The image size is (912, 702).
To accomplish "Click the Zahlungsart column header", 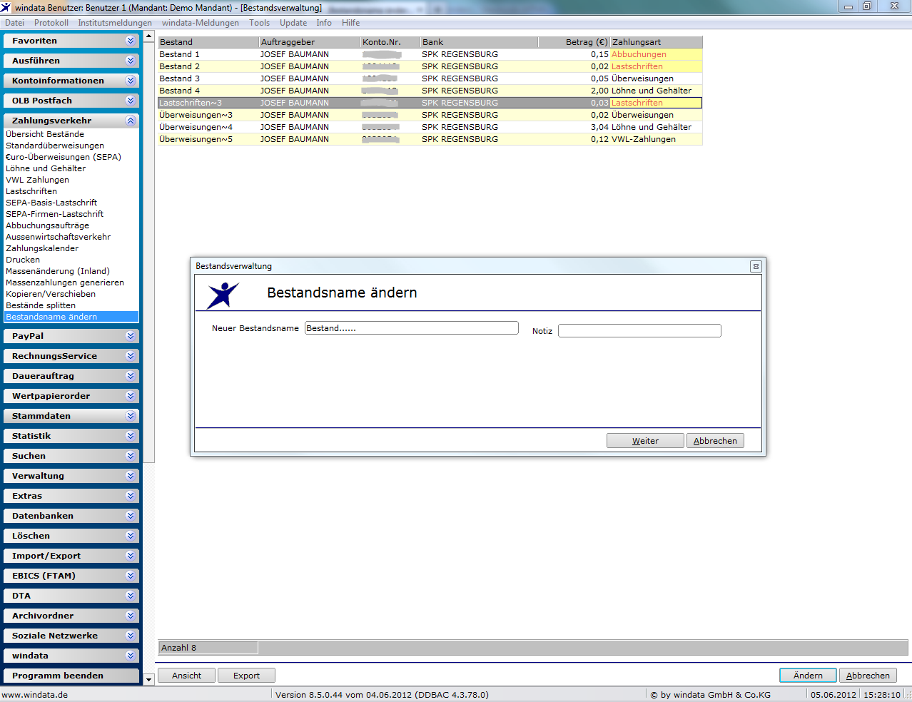I will 657,42.
